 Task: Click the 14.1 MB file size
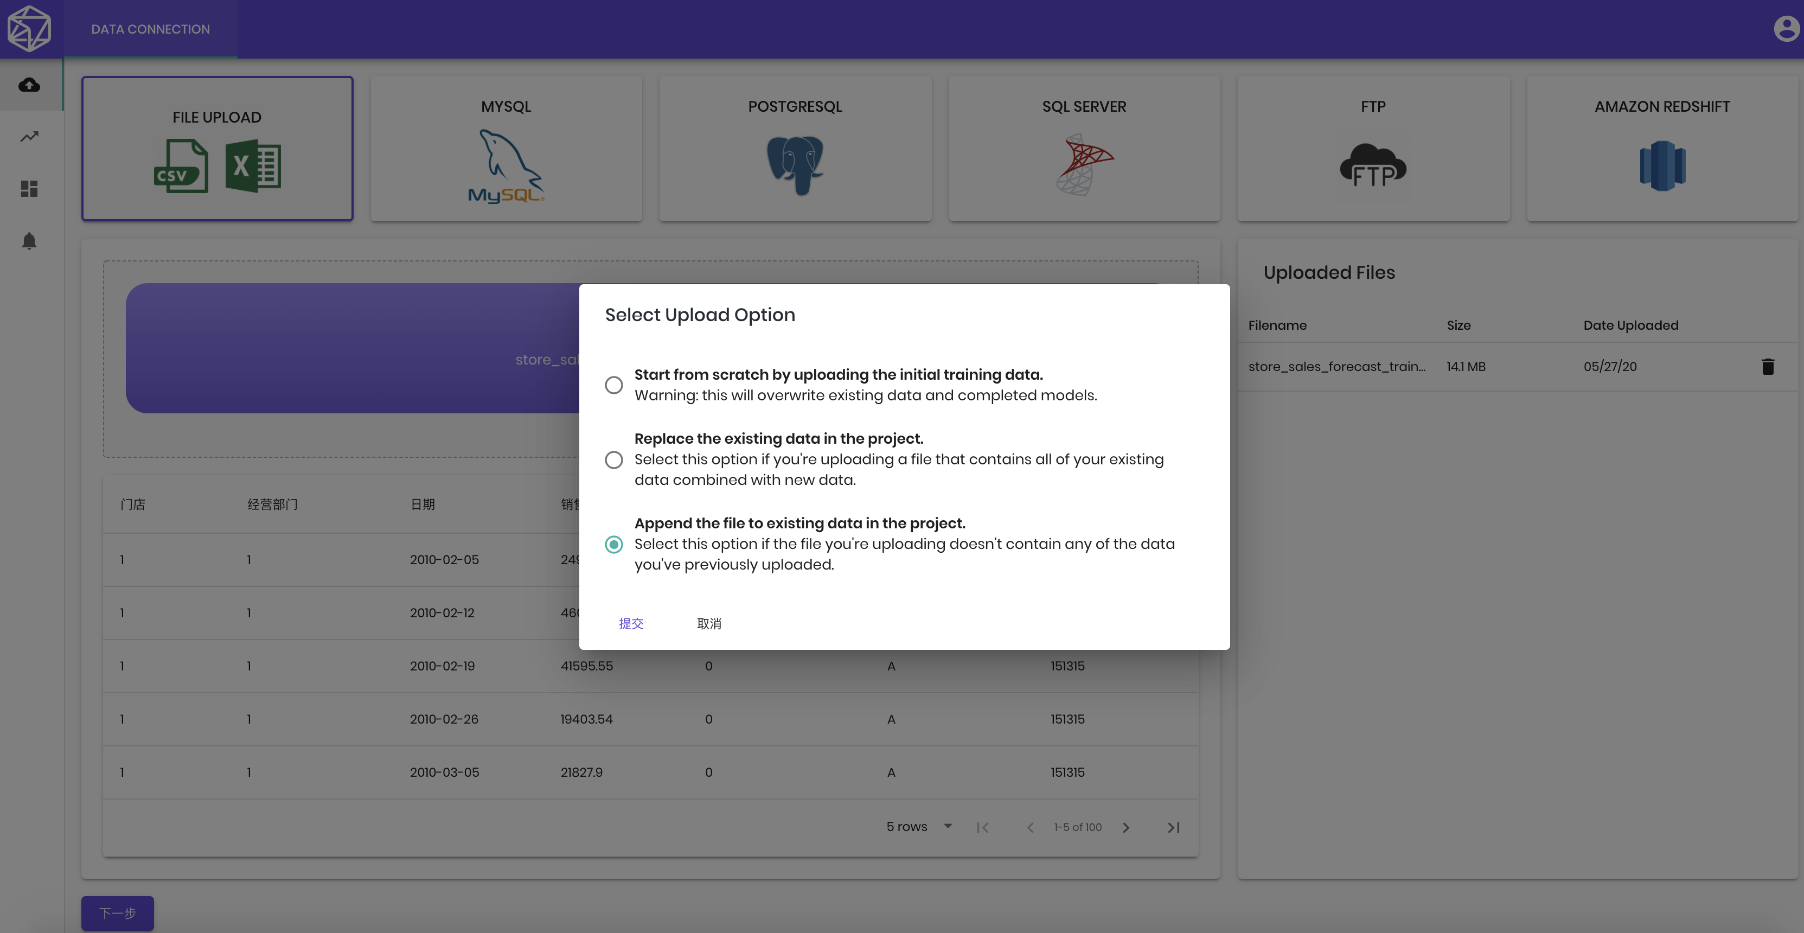coord(1467,366)
